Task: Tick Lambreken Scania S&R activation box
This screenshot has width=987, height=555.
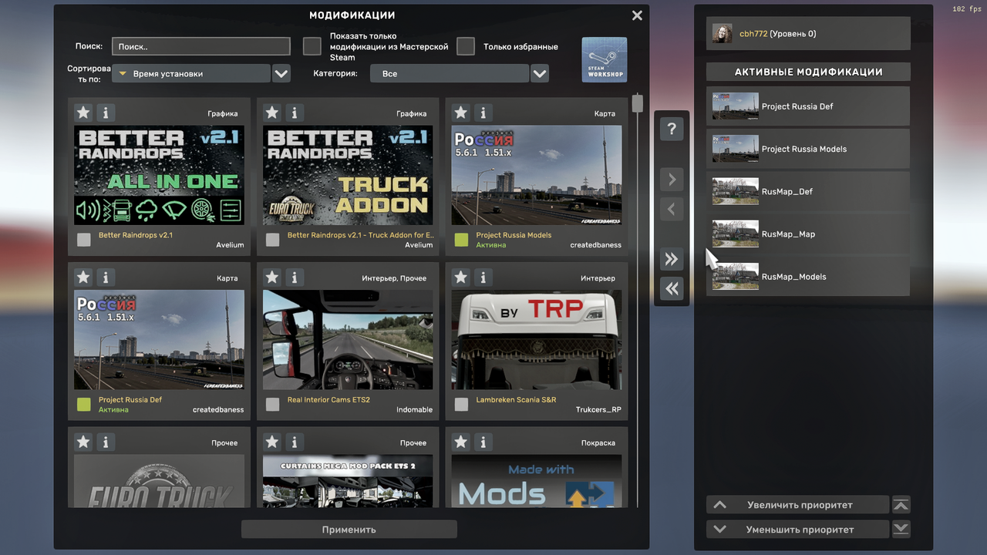Action: click(x=462, y=405)
